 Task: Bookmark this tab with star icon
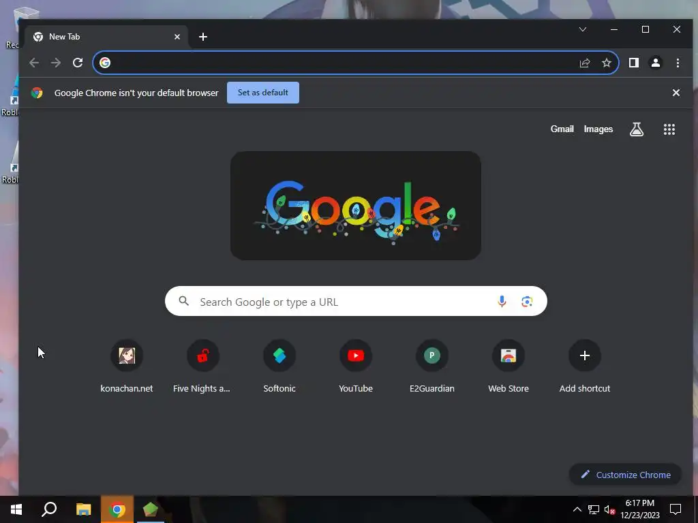(x=606, y=63)
